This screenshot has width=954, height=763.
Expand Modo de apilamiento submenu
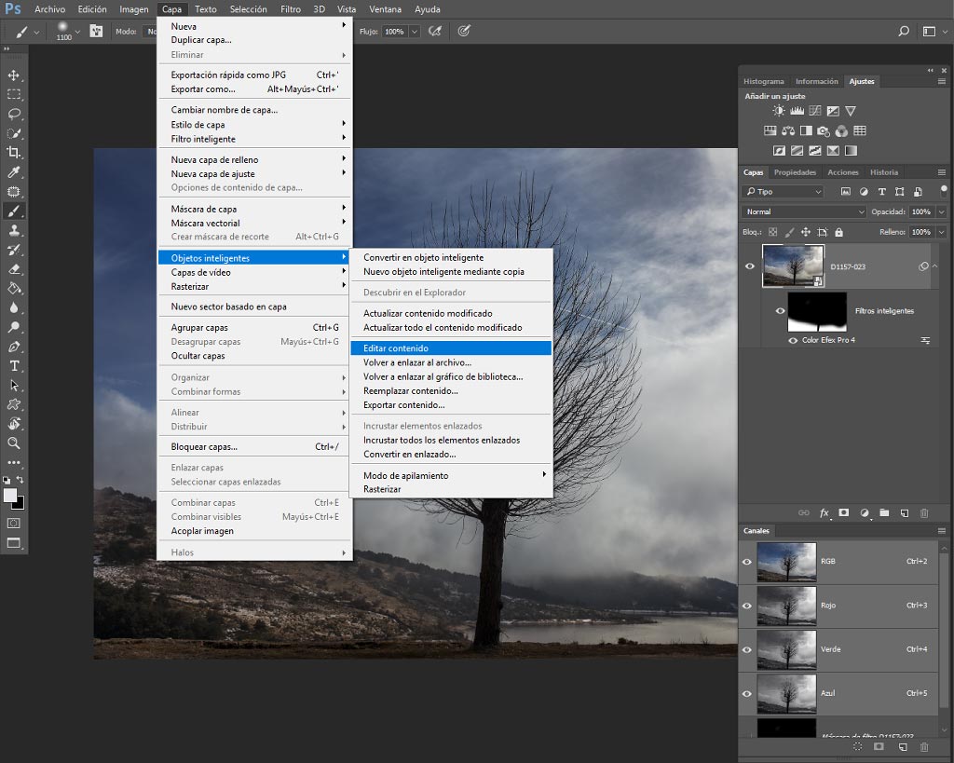pos(452,476)
